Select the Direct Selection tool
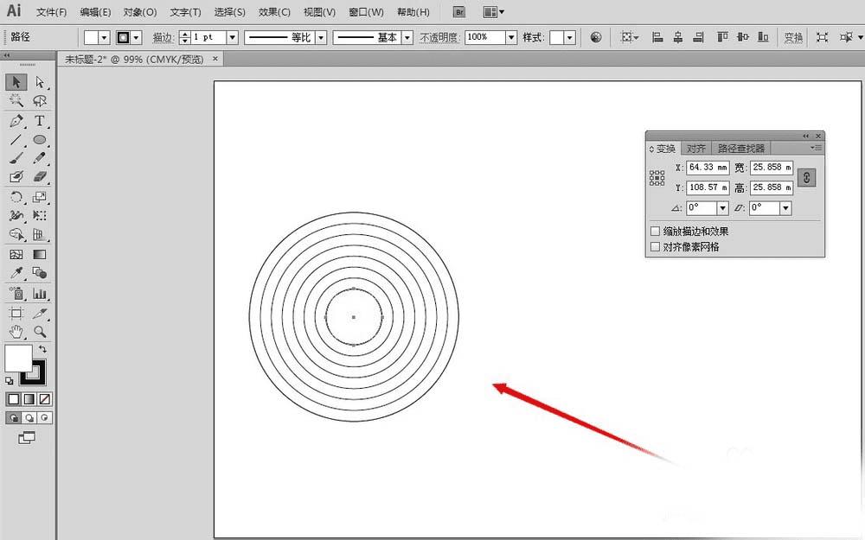 [39, 82]
